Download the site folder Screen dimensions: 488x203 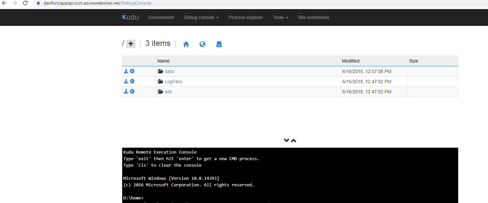click(126, 91)
